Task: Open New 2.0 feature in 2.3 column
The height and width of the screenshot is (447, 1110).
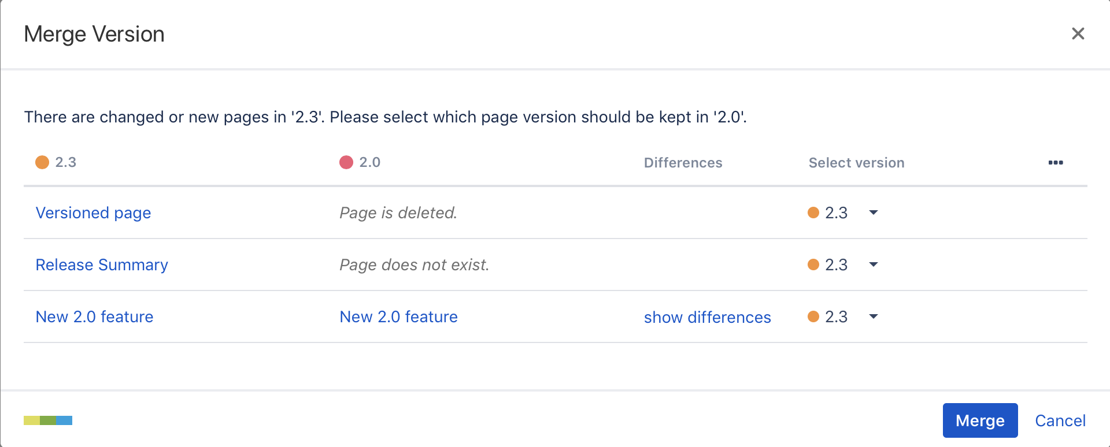Action: point(94,316)
